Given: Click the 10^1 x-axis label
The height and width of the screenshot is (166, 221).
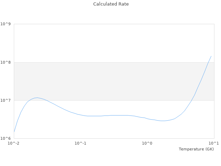Looking at the screenshot, I should coord(214,143).
